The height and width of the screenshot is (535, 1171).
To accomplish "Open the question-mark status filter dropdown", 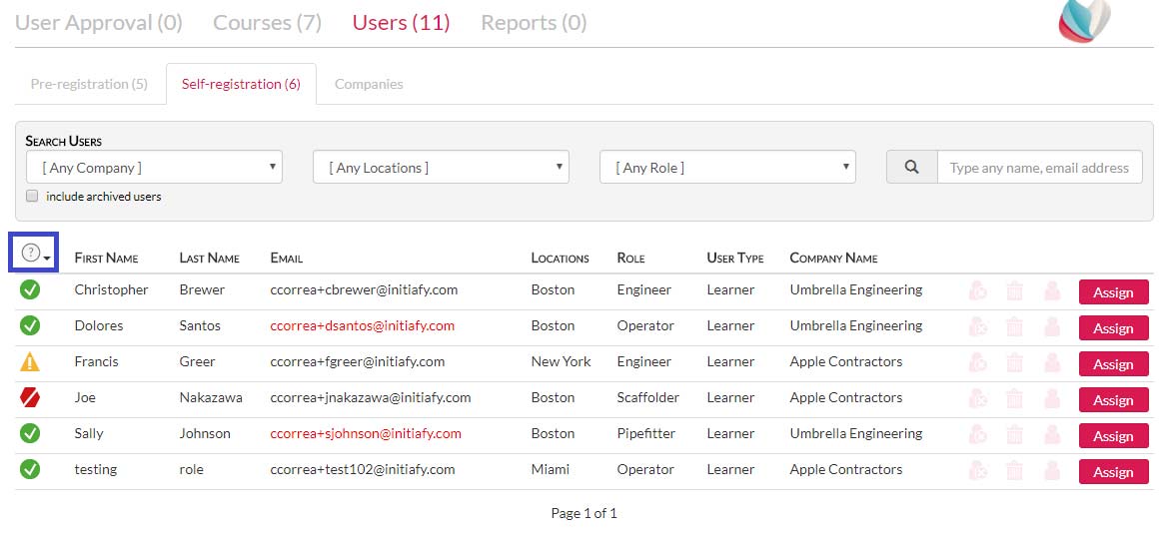I will tap(34, 253).
